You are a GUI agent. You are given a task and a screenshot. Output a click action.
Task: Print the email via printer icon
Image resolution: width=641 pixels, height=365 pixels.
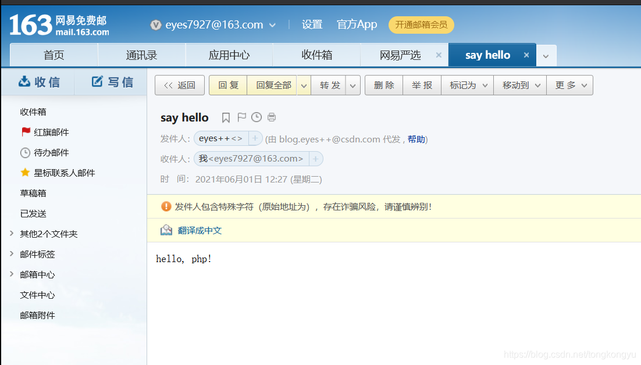(271, 117)
